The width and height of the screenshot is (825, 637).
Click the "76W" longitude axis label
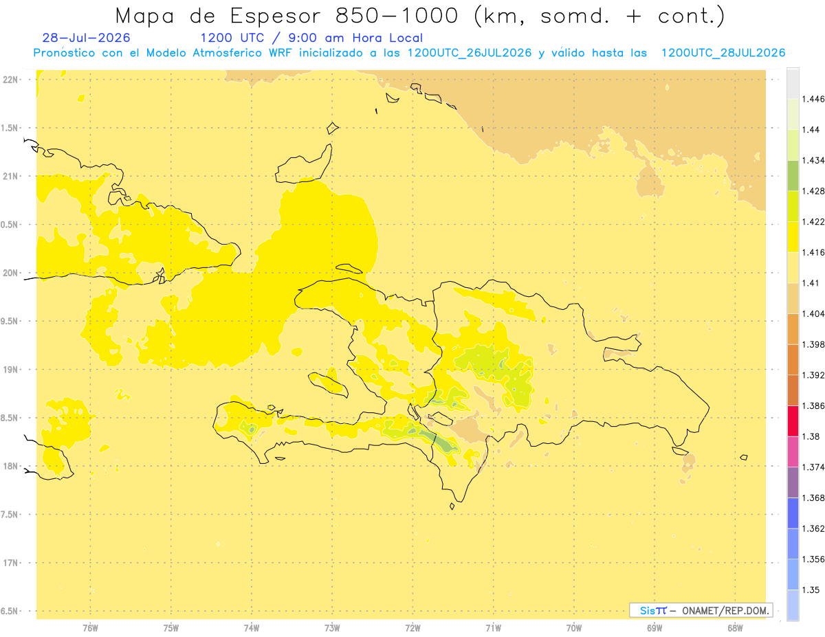[90, 627]
